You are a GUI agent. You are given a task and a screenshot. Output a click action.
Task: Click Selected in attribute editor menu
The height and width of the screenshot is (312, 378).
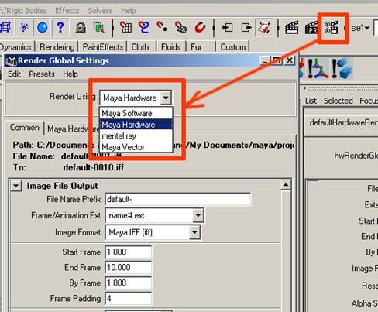pos(338,101)
